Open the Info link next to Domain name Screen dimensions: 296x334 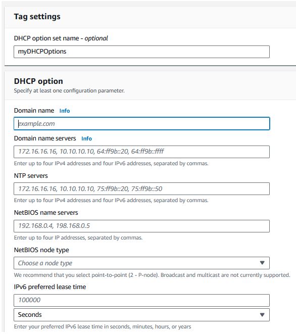pyautogui.click(x=65, y=111)
